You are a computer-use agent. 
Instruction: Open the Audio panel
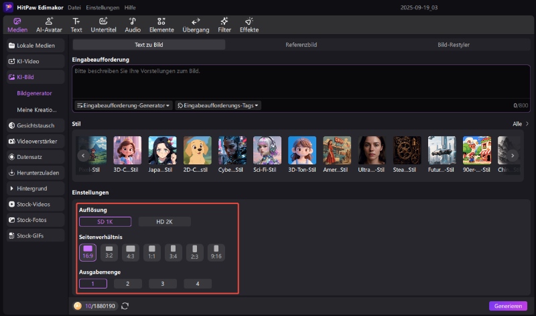click(x=133, y=25)
